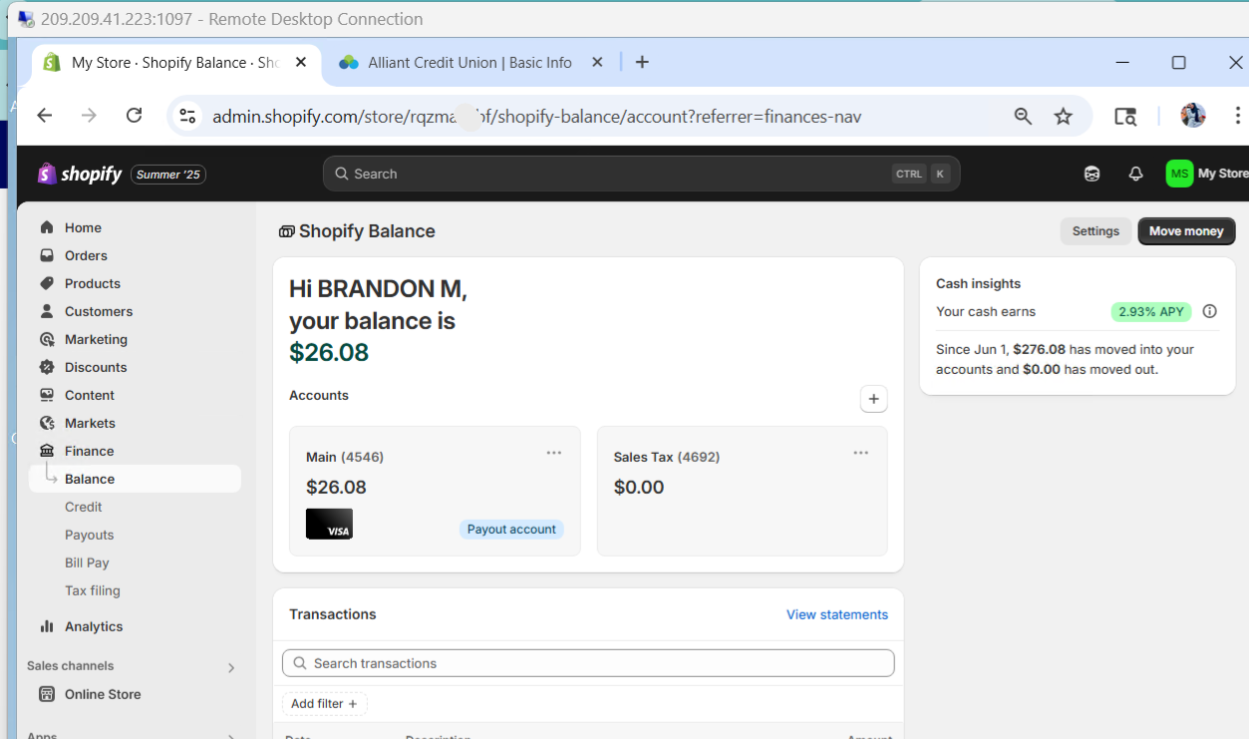Add a new account with the plus button

click(873, 399)
